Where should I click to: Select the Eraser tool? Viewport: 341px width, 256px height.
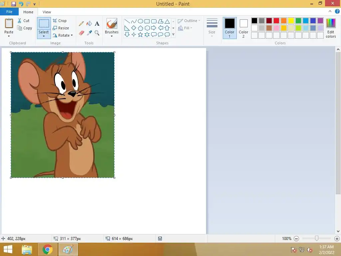[81, 33]
